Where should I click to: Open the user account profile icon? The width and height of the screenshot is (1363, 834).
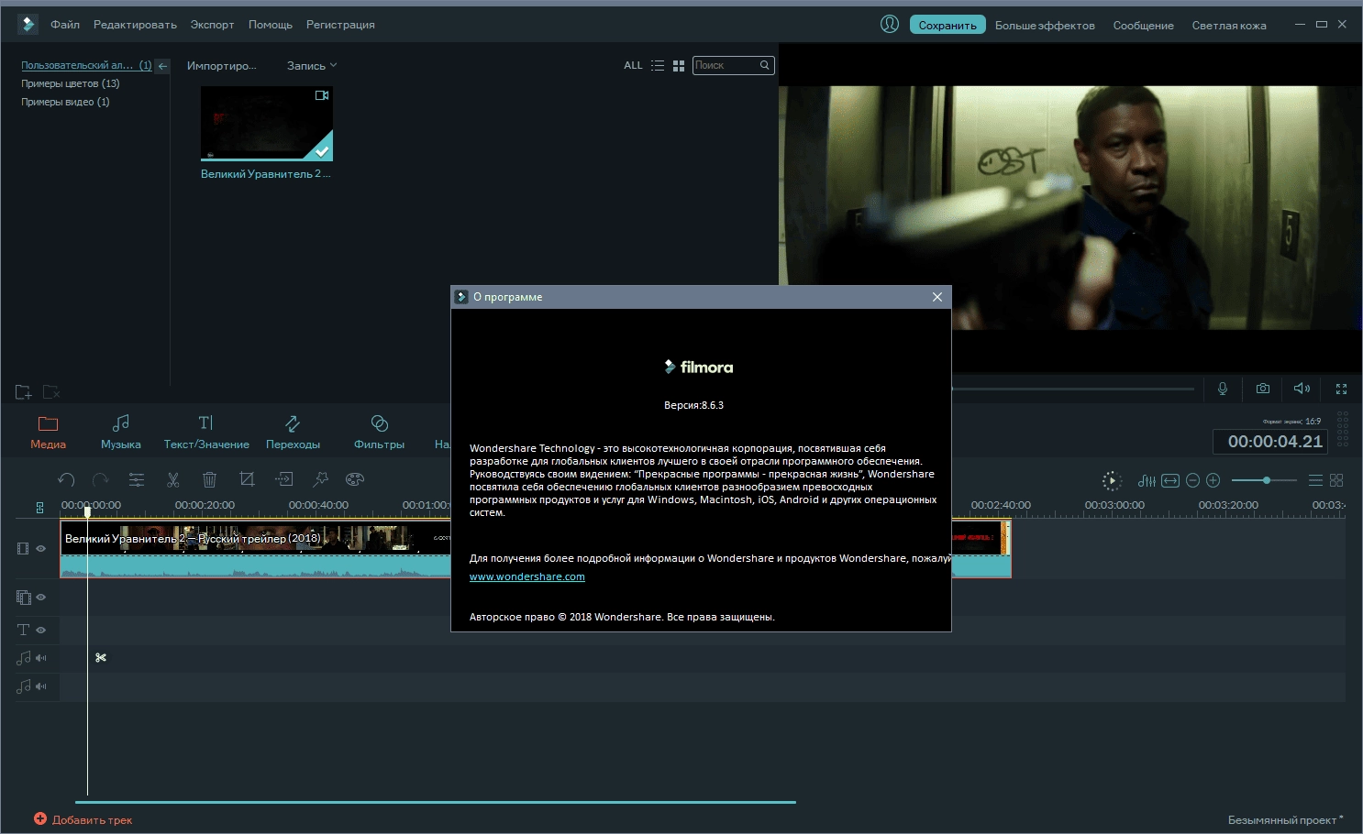click(x=890, y=25)
